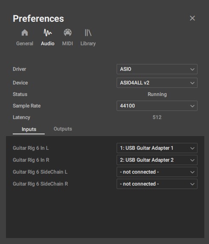Image resolution: width=209 pixels, height=244 pixels.
Task: Click the Latency label
Action: click(21, 117)
